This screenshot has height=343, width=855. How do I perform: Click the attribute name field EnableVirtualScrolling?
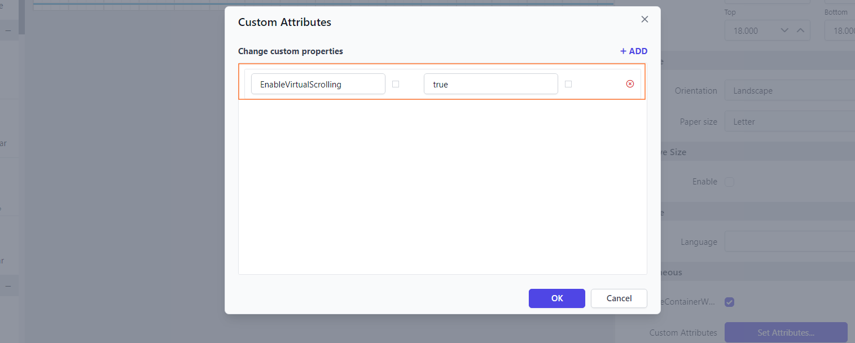(x=318, y=83)
